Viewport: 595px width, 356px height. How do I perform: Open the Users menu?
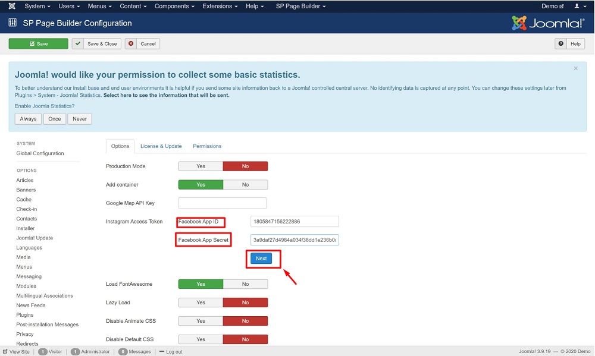point(69,6)
